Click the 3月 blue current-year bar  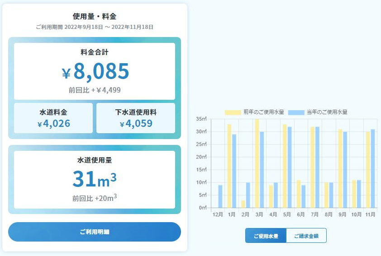coord(262,170)
